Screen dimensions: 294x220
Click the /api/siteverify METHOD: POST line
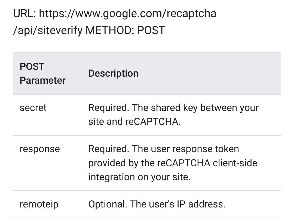tap(89, 30)
